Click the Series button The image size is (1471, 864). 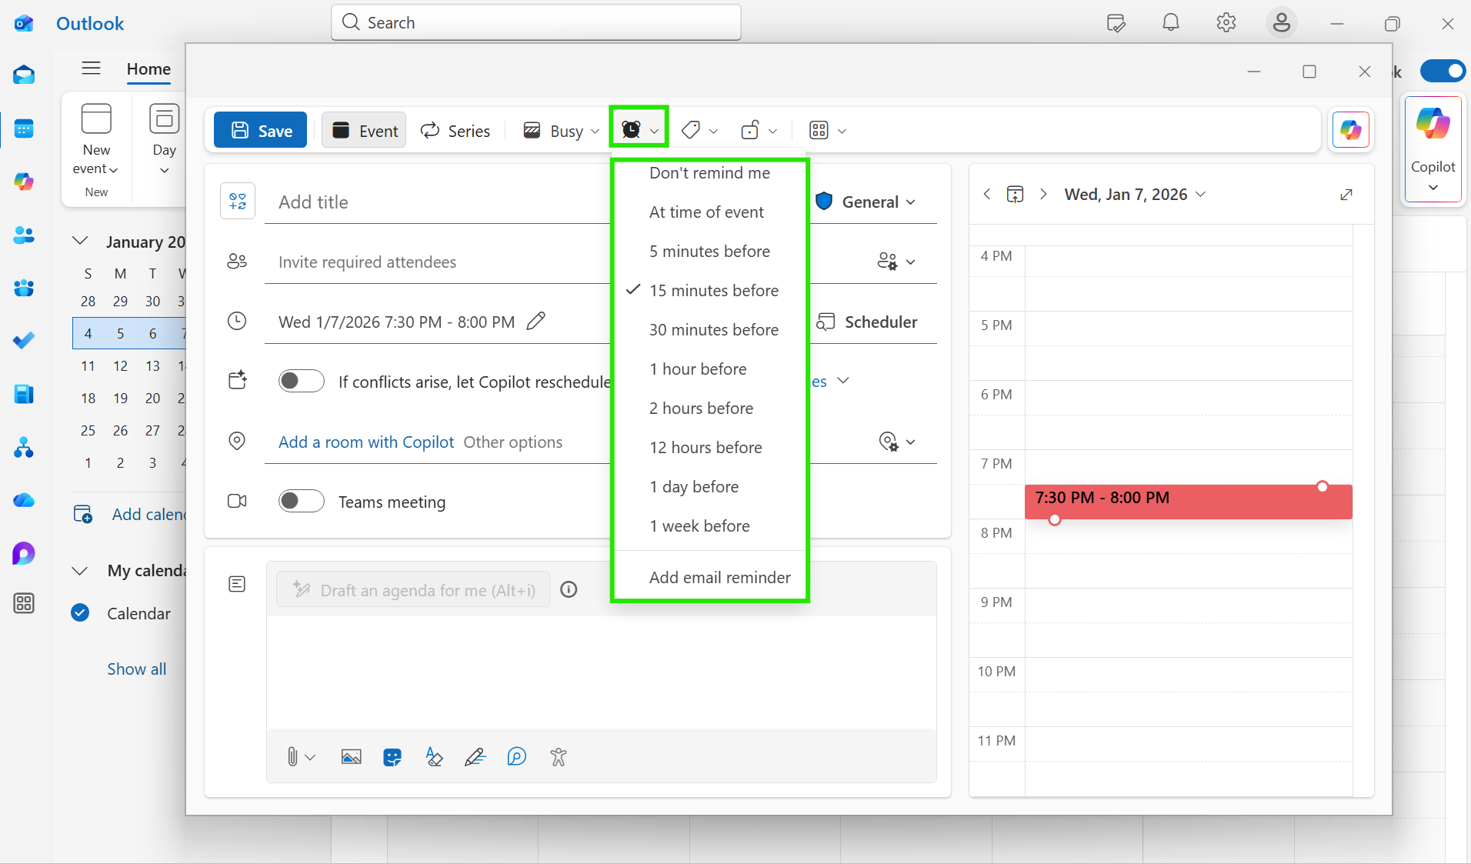[455, 131]
